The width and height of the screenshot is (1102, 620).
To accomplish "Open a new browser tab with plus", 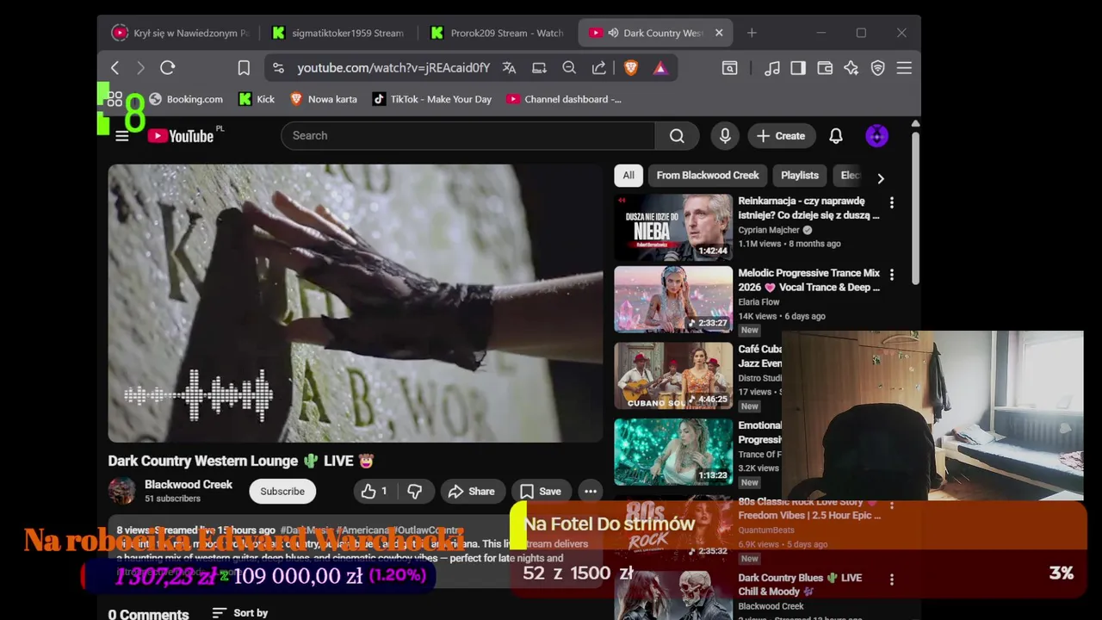I will 752,33.
